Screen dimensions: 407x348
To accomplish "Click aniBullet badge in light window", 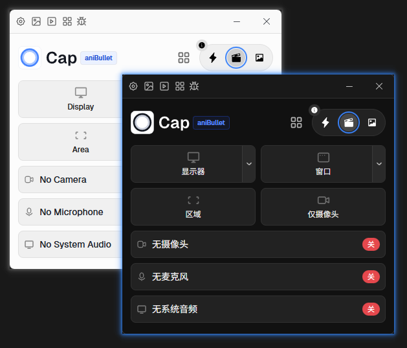I will [98, 58].
